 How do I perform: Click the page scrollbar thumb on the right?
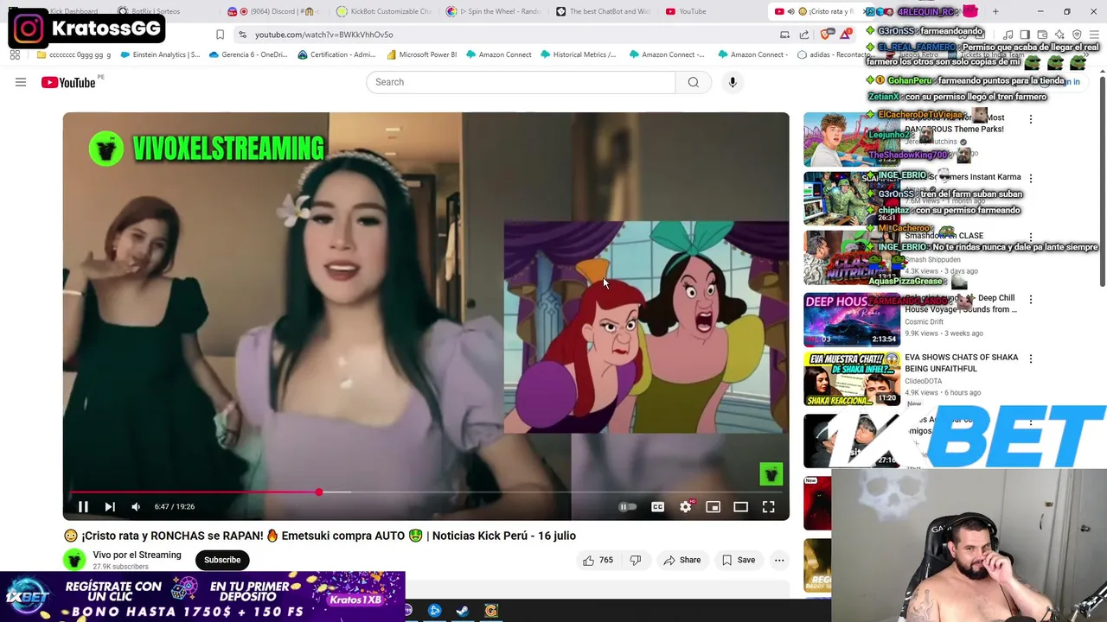click(1102, 181)
